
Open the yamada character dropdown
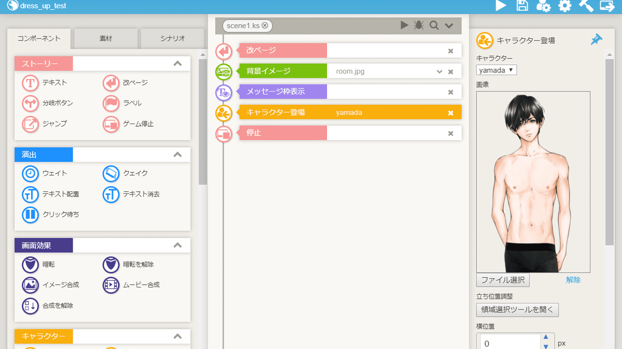point(497,70)
